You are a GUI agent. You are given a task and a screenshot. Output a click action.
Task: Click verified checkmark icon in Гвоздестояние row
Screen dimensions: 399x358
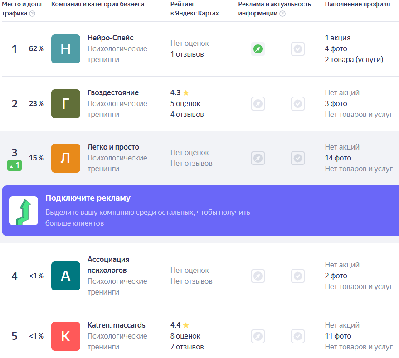(298, 104)
